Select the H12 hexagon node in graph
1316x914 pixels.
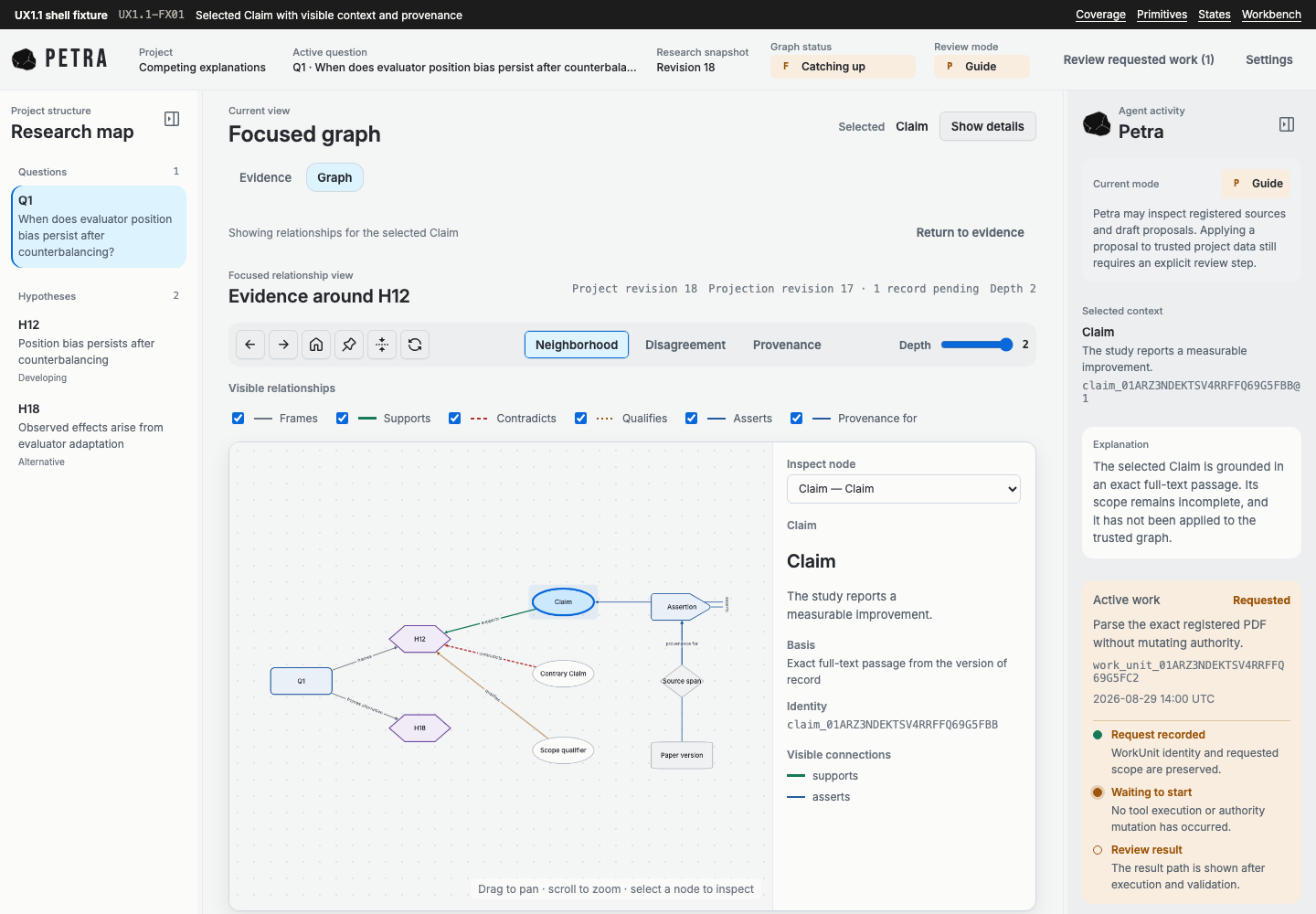[419, 639]
